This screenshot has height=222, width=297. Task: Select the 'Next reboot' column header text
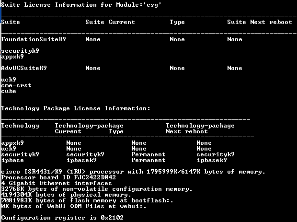click(187, 131)
